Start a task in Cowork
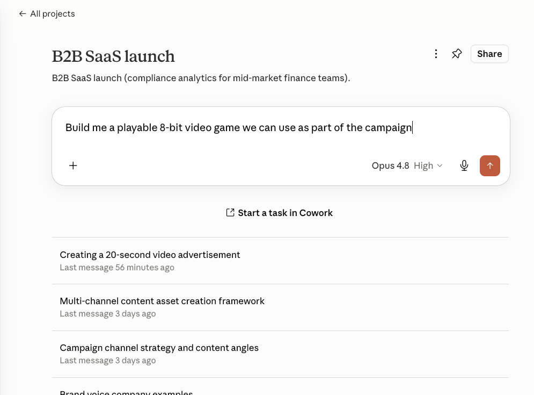This screenshot has width=534, height=395. click(x=280, y=213)
